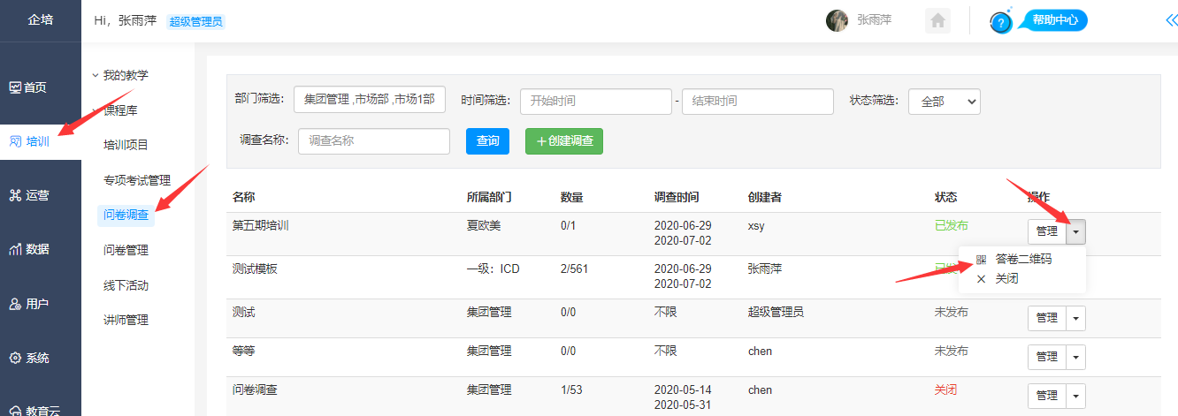Select 关闭 option in dropdown menu

(1006, 278)
